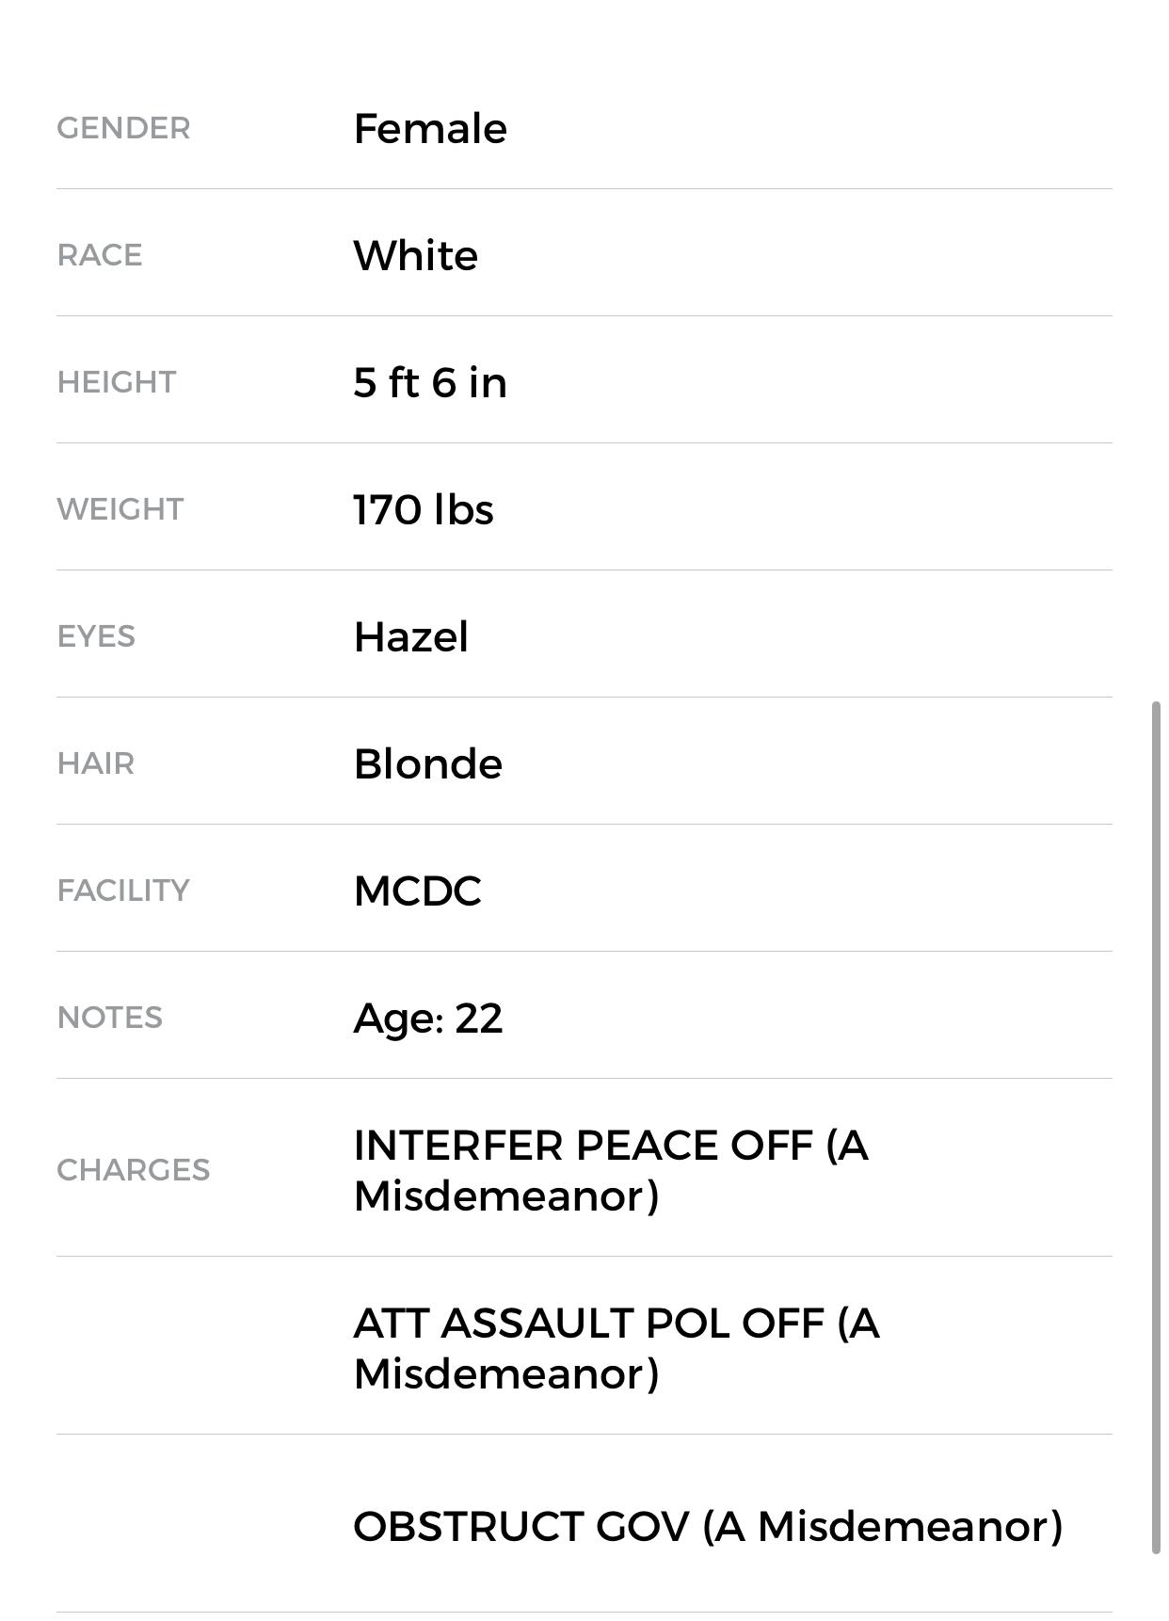Click the HAIR field label
The width and height of the screenshot is (1169, 1621).
[96, 763]
